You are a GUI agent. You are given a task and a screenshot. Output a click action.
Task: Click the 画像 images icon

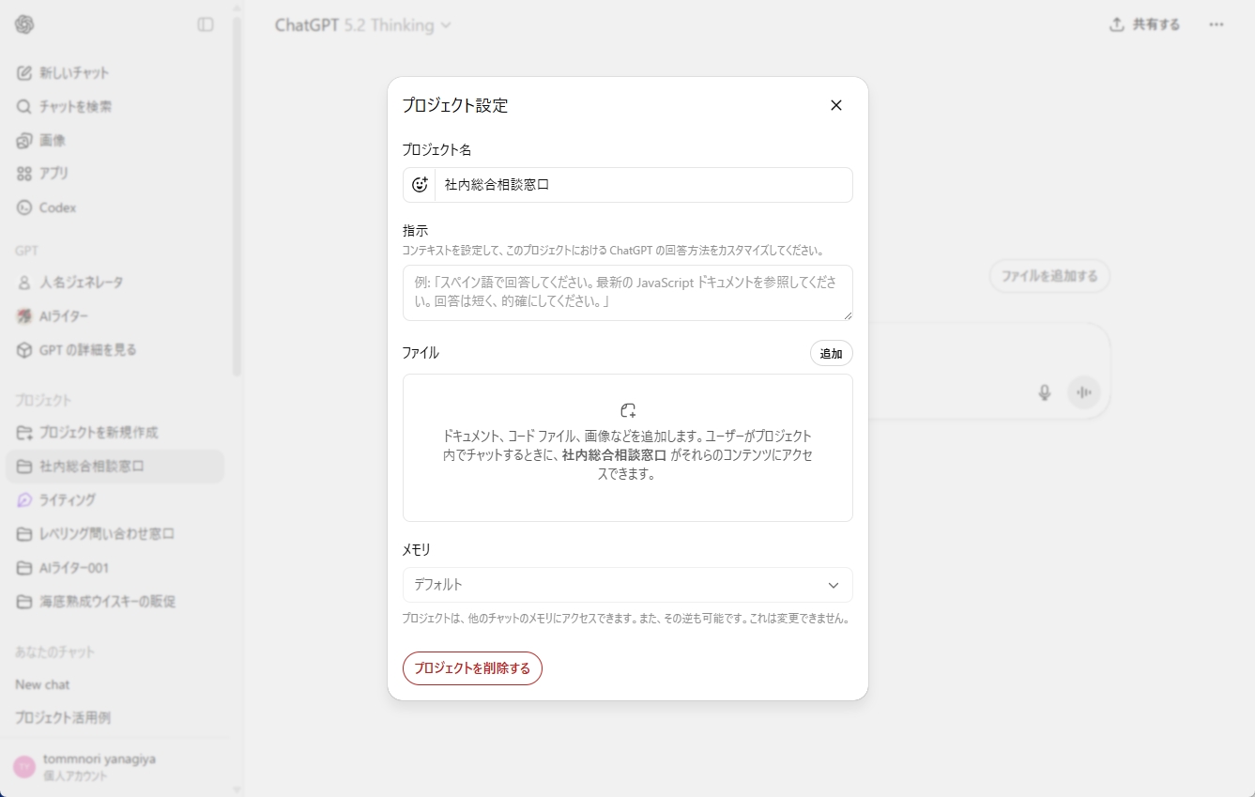coord(24,140)
